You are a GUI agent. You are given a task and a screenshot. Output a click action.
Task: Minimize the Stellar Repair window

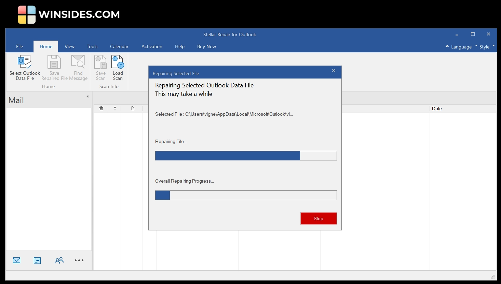[457, 34]
